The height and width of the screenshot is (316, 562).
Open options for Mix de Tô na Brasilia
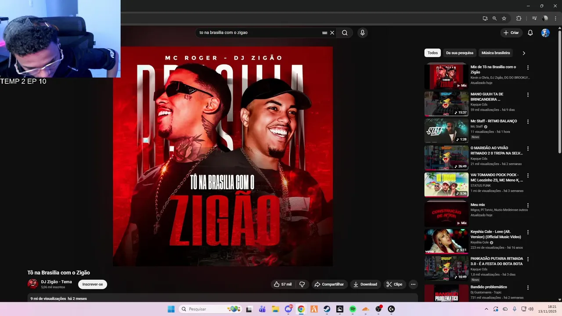pos(528,68)
